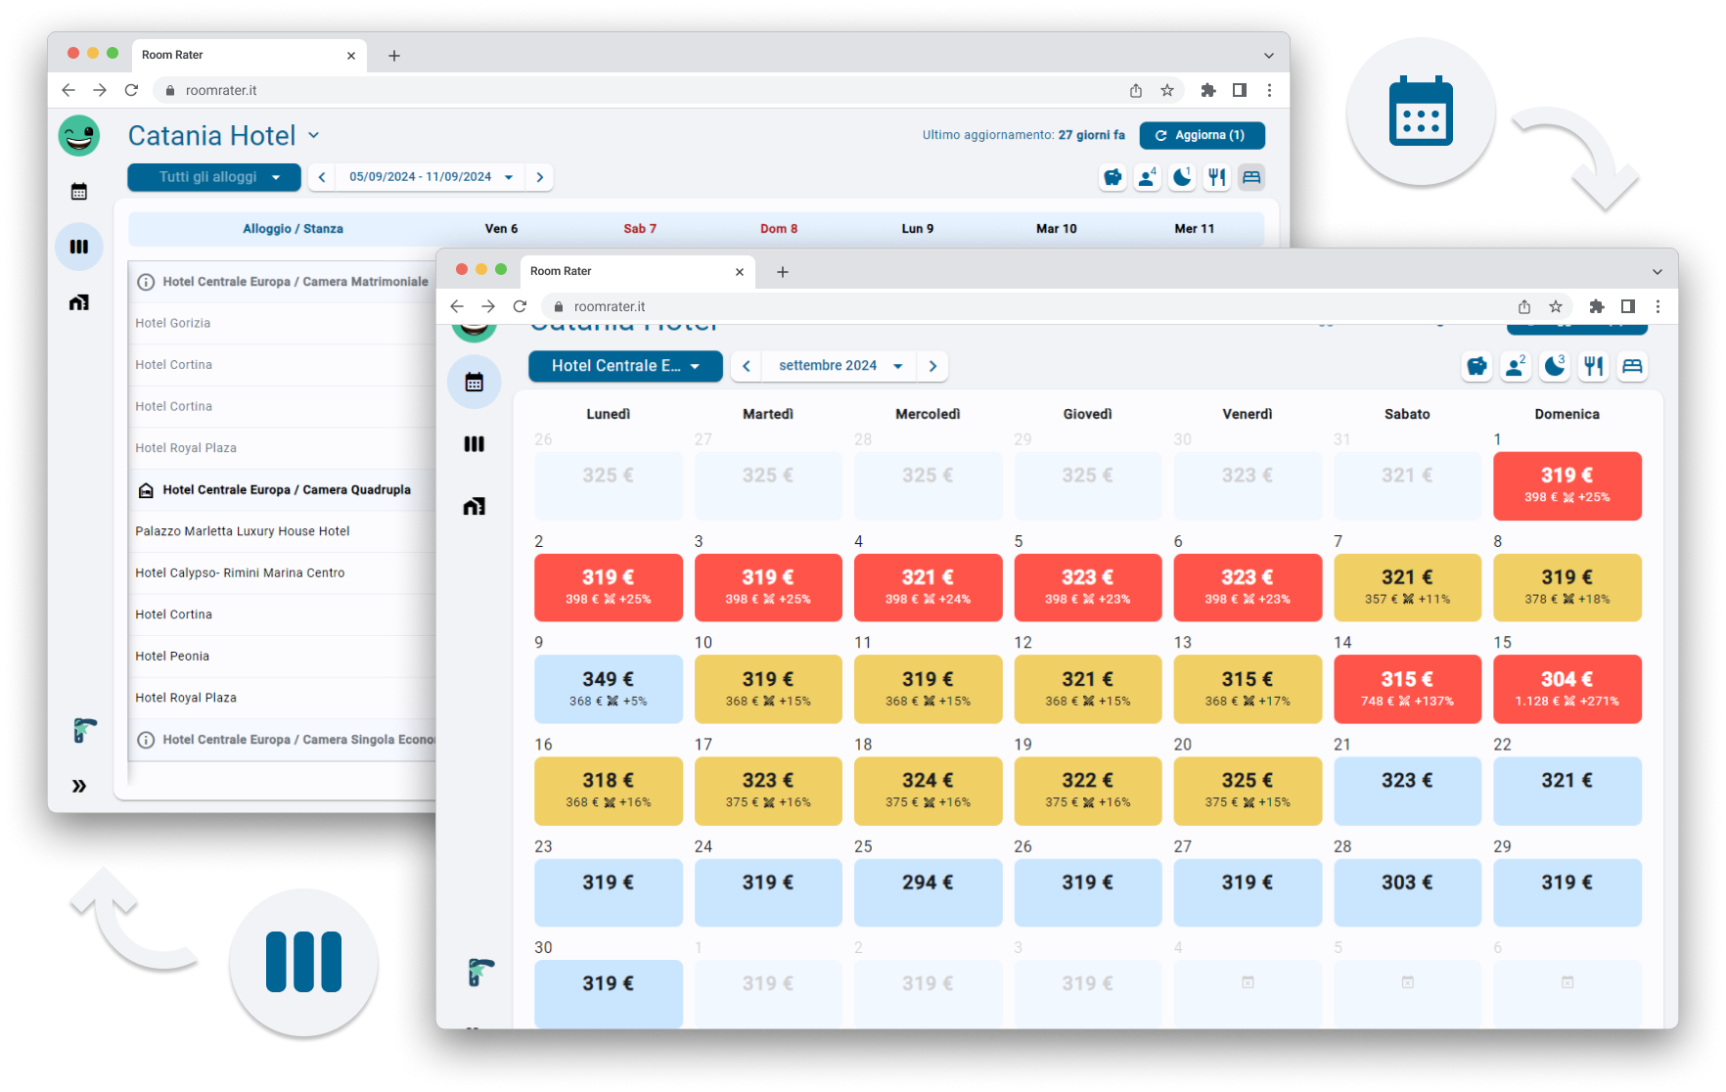The width and height of the screenshot is (1726, 1092).
Task: Open hotels building icon in front window sidebar
Action: pos(475,506)
